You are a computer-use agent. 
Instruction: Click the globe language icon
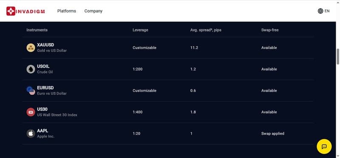(x=320, y=11)
